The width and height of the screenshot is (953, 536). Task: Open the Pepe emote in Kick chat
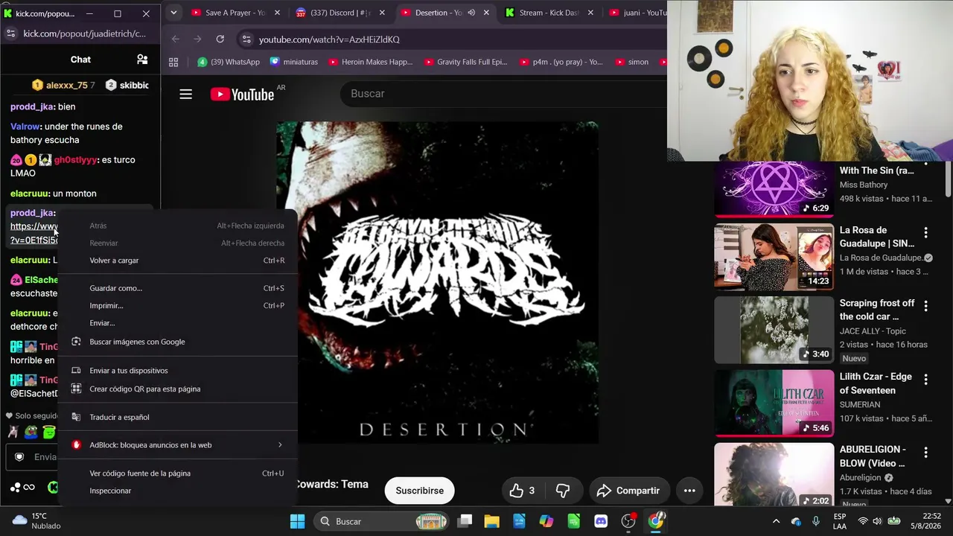(x=31, y=432)
